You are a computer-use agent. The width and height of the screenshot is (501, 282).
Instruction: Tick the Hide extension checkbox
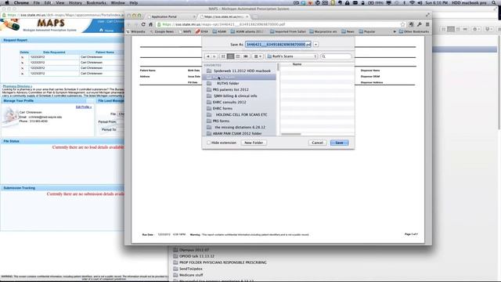(209, 143)
